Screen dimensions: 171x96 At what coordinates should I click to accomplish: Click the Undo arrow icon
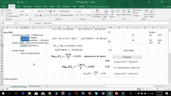pos(22,2)
